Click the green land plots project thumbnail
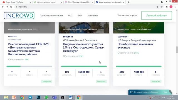This screenshot has width=178, height=100. click(139, 27)
